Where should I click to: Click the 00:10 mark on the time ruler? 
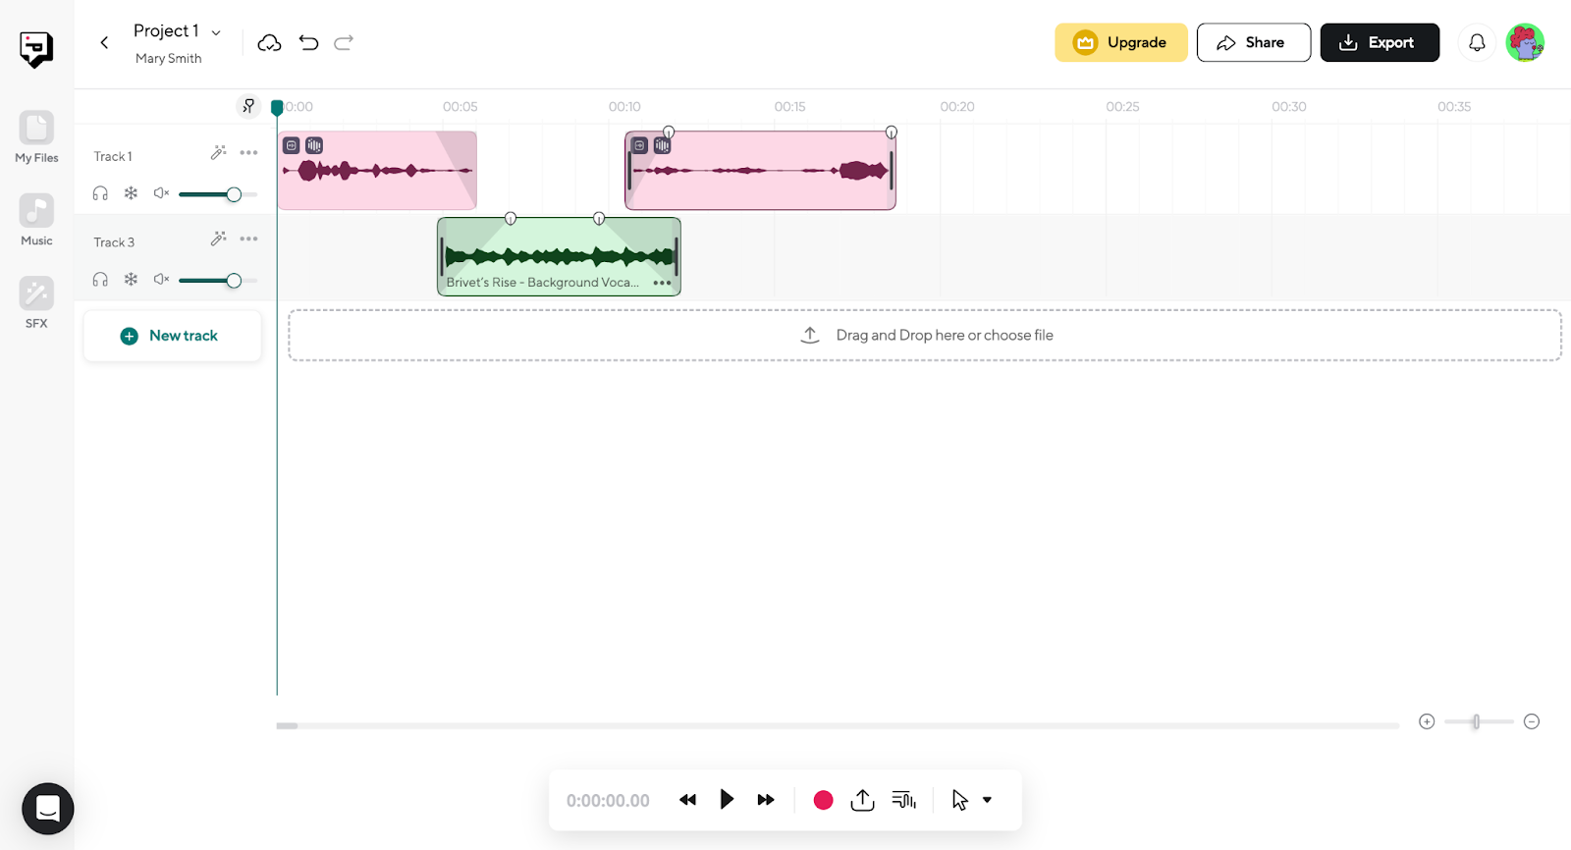point(624,107)
